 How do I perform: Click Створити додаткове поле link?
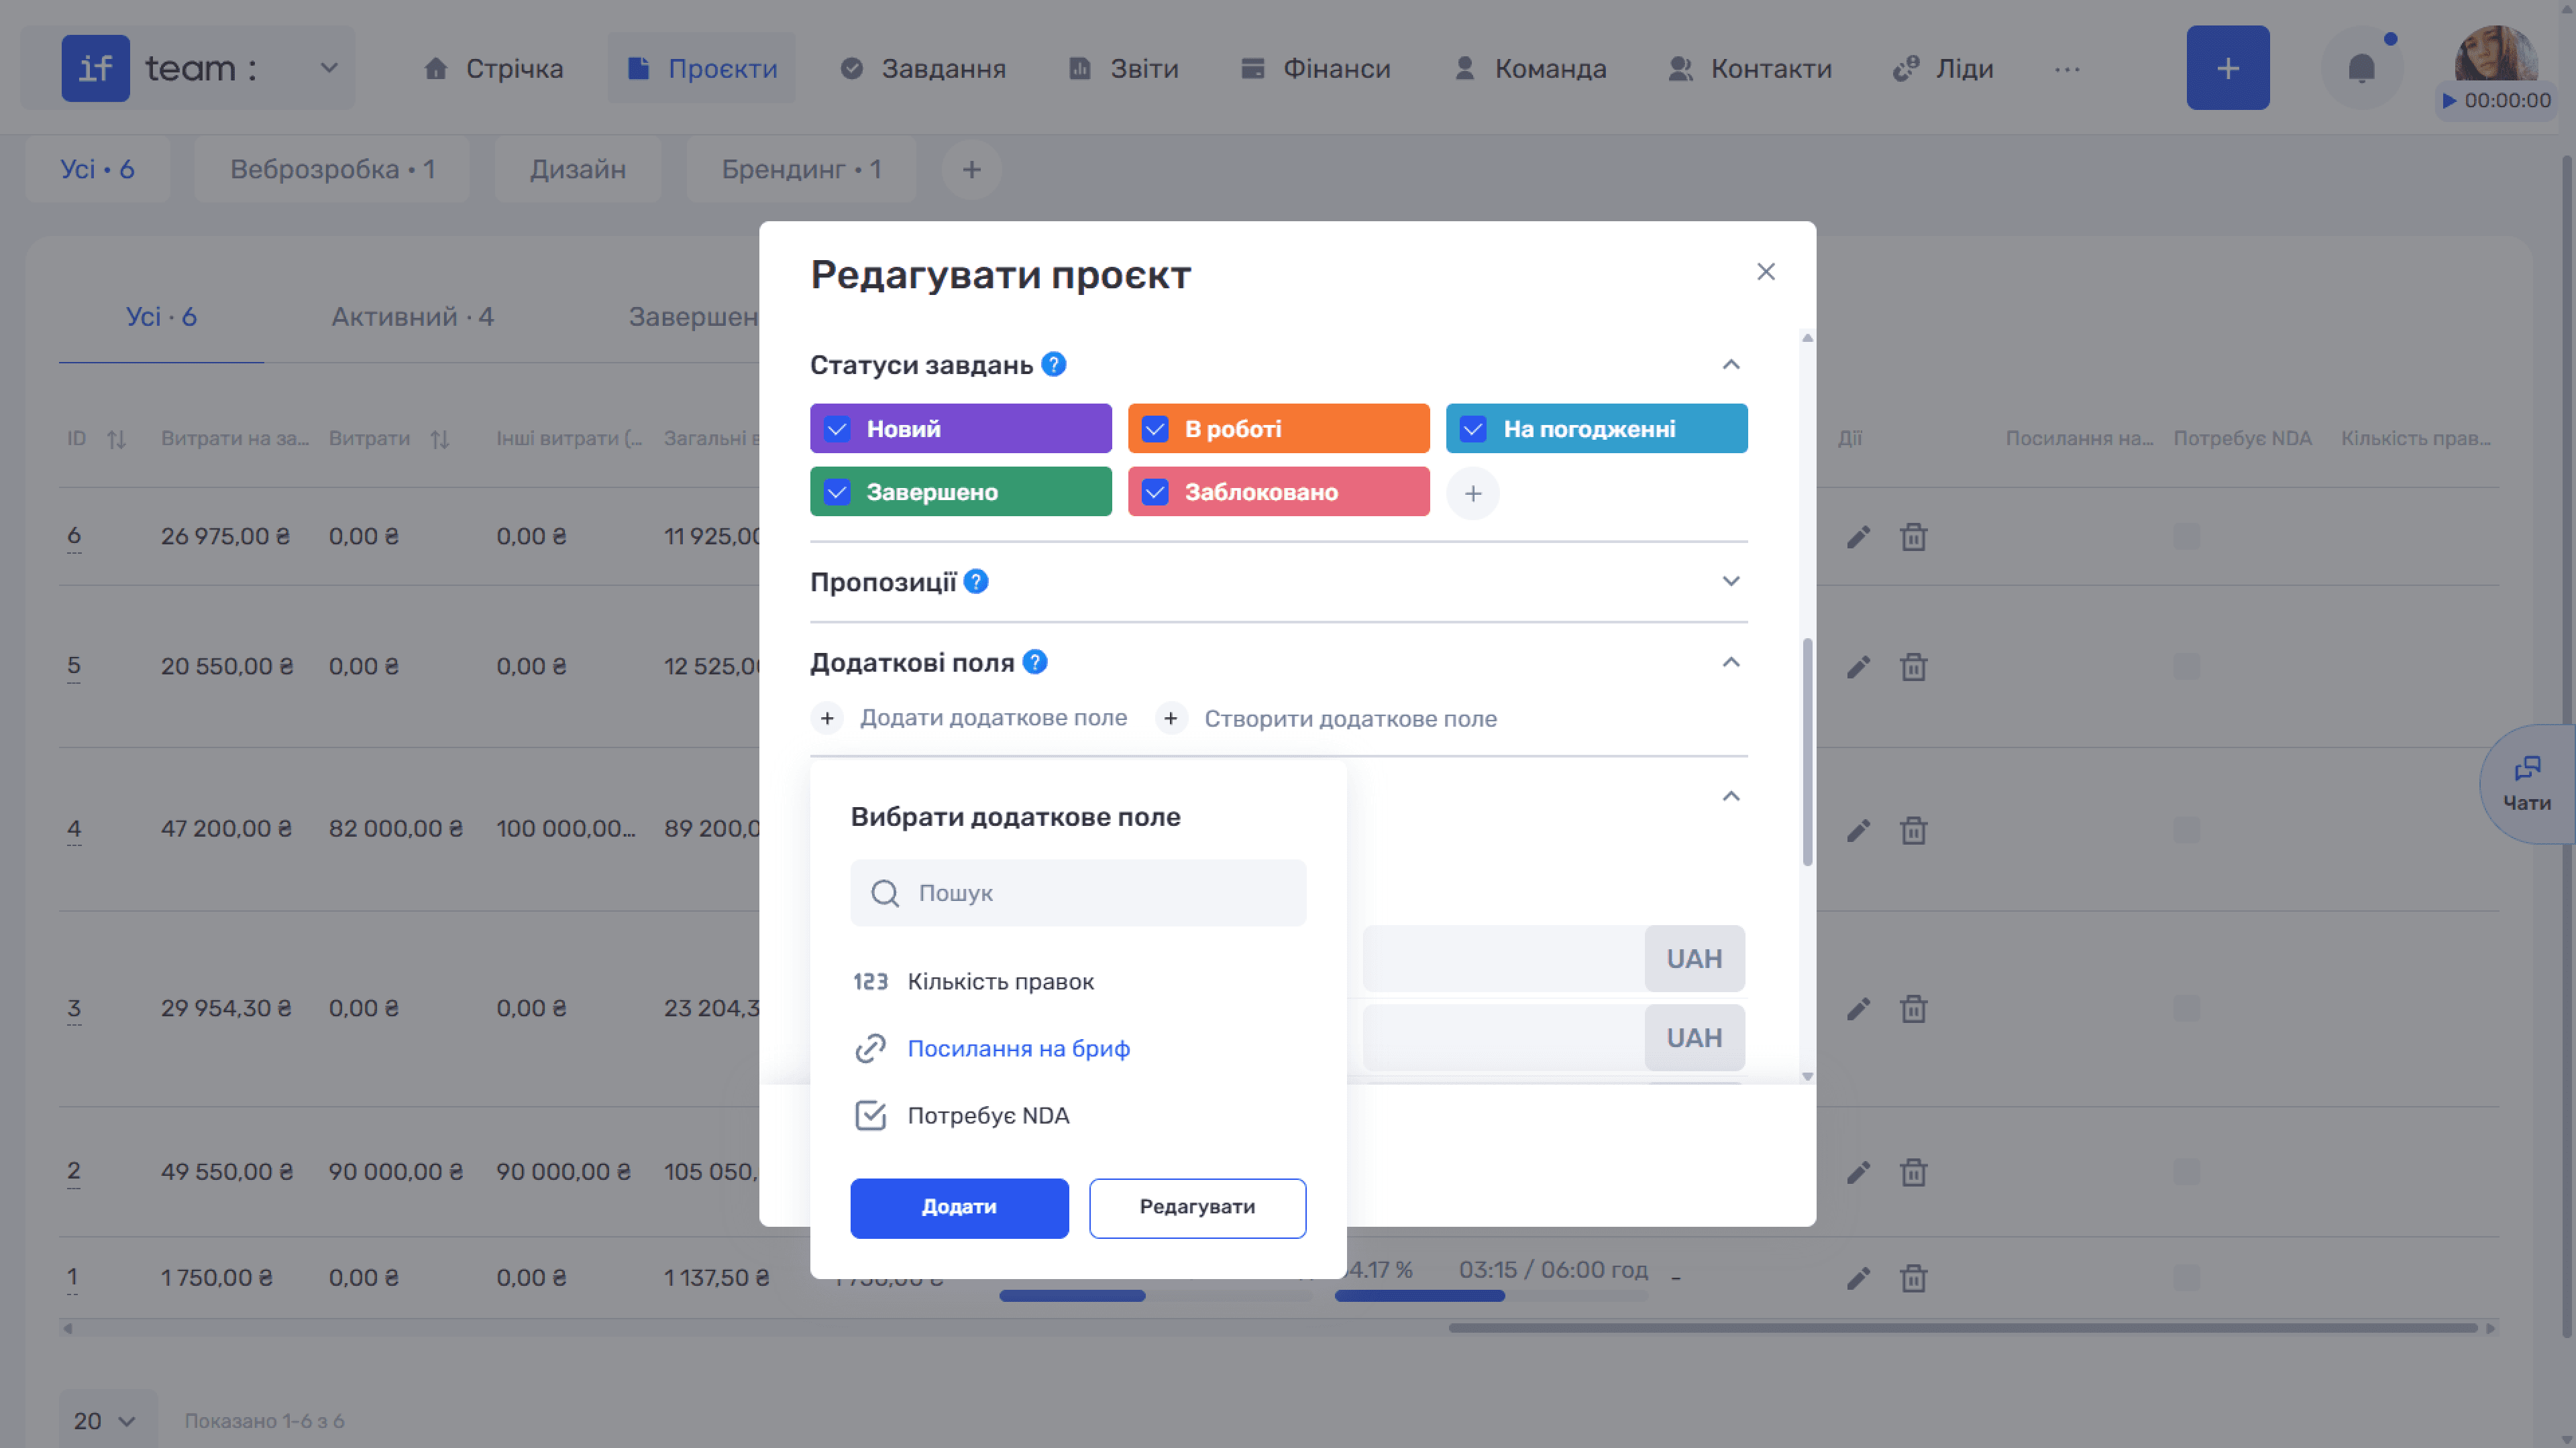[1350, 719]
